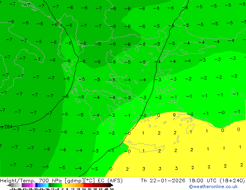246x190 pixels.
Task: Click the '0' temperature value on the bottom row
Action: [111, 169]
